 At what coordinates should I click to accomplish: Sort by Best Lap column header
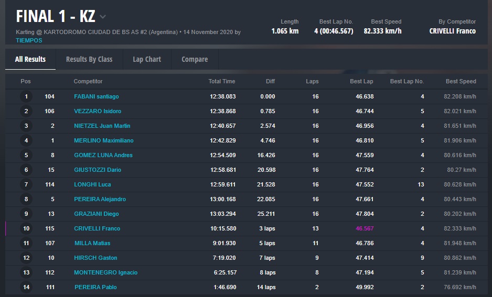pos(361,81)
